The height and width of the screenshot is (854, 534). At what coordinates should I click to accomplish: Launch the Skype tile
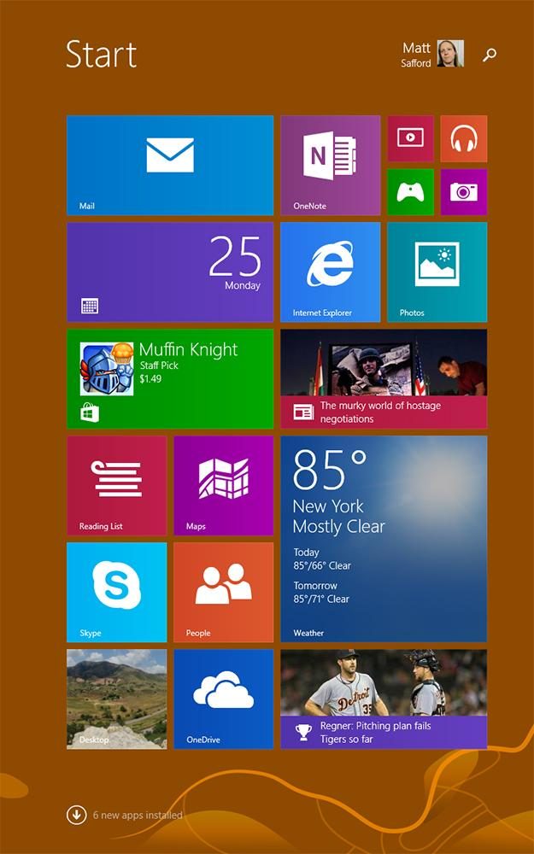click(116, 592)
